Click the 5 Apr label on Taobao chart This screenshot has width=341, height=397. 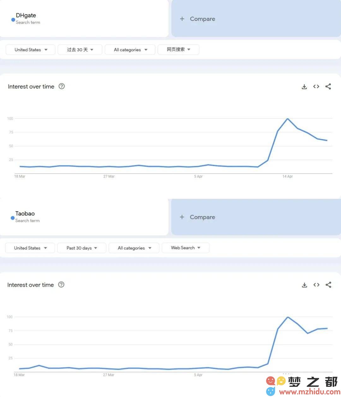point(198,375)
